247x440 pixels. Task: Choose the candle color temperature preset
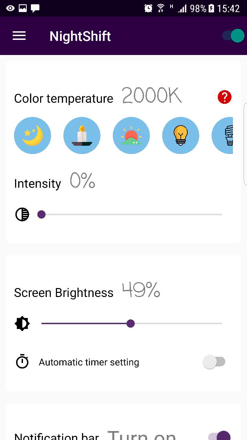coord(82,135)
